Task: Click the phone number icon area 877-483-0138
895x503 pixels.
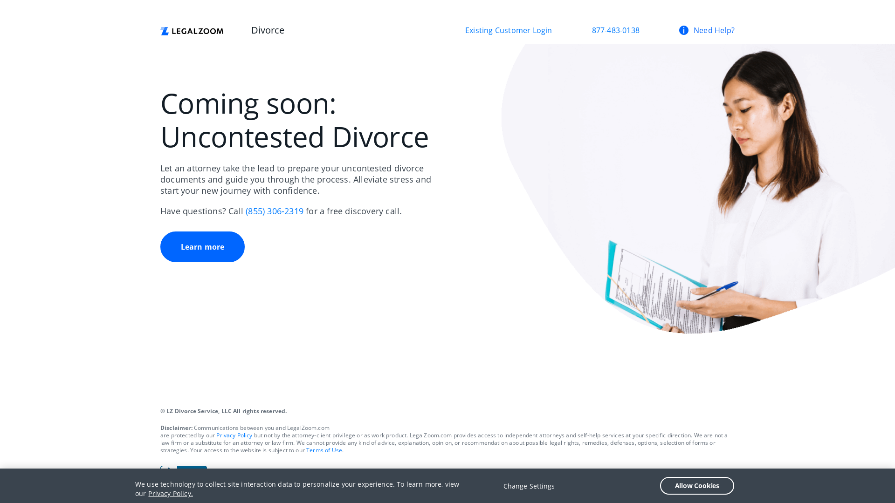Action: click(615, 30)
